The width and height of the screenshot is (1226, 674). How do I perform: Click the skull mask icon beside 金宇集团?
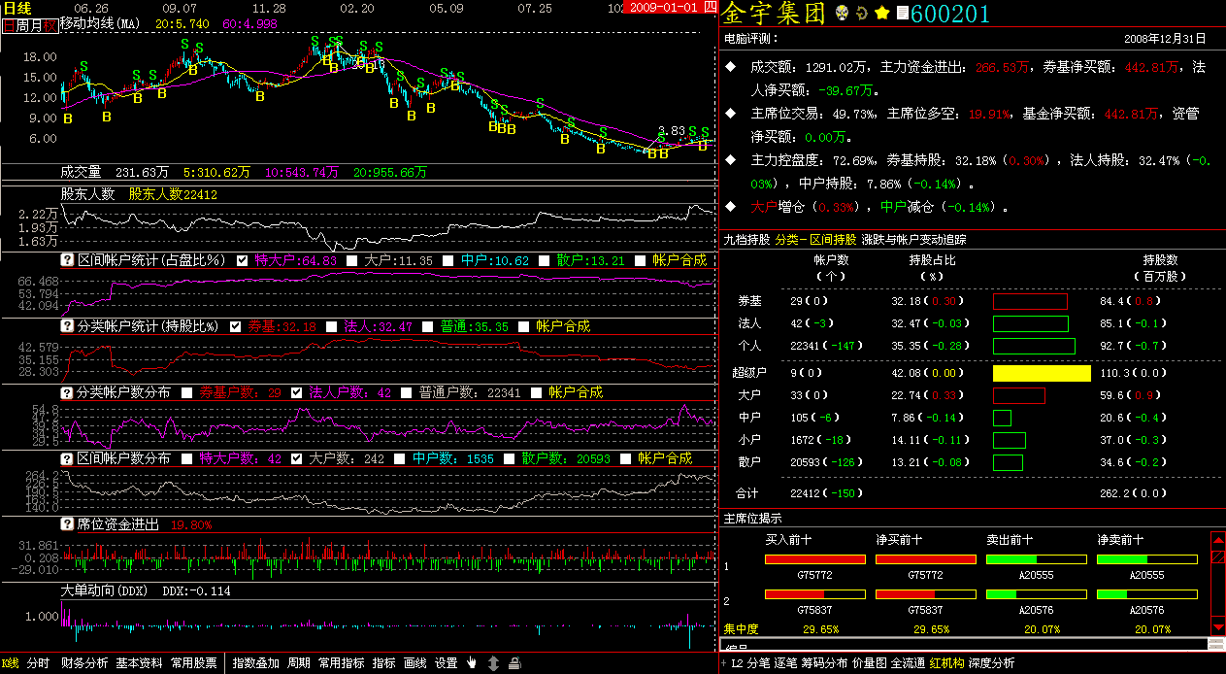point(843,13)
